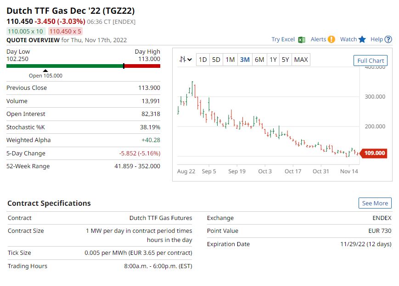Click See More contract specifications

375,203
